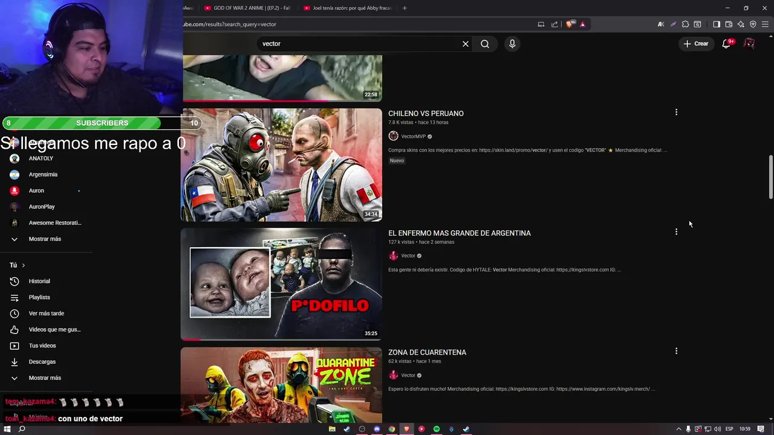Click the purple feather extension icon
Image resolution: width=774 pixels, height=435 pixels.
673,24
